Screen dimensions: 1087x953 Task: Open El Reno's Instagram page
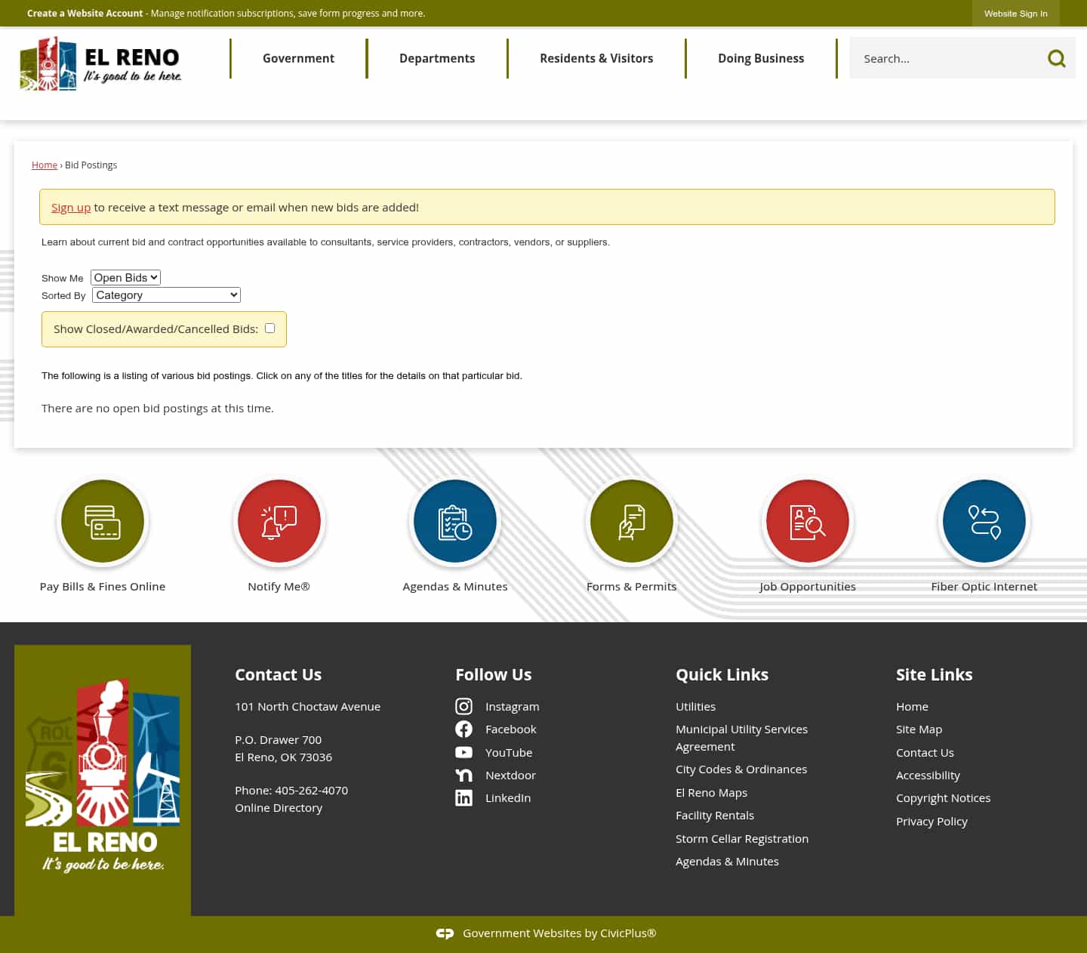463,706
